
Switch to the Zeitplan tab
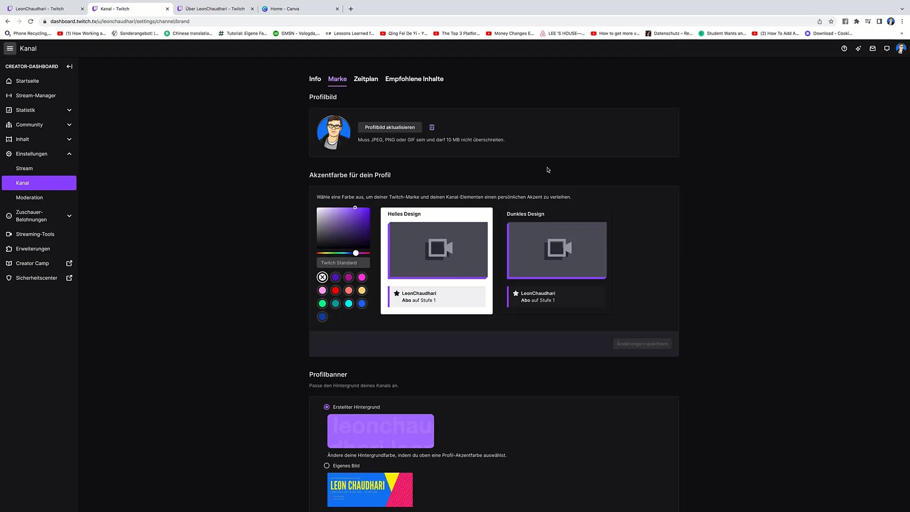pos(365,79)
